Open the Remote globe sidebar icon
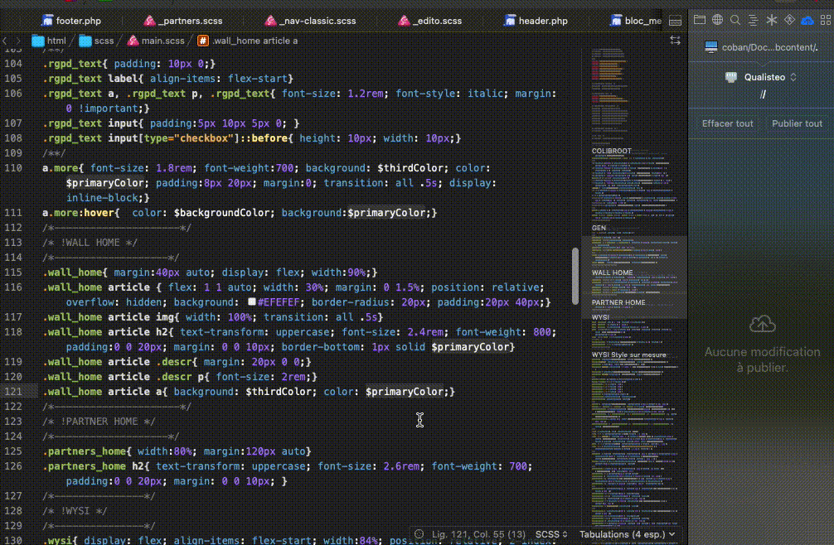The image size is (834, 545). (717, 20)
